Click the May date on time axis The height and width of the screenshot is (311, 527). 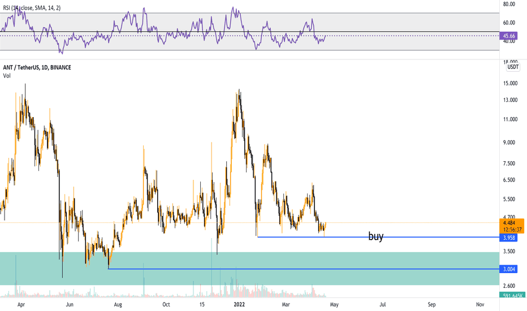[x=334, y=305]
